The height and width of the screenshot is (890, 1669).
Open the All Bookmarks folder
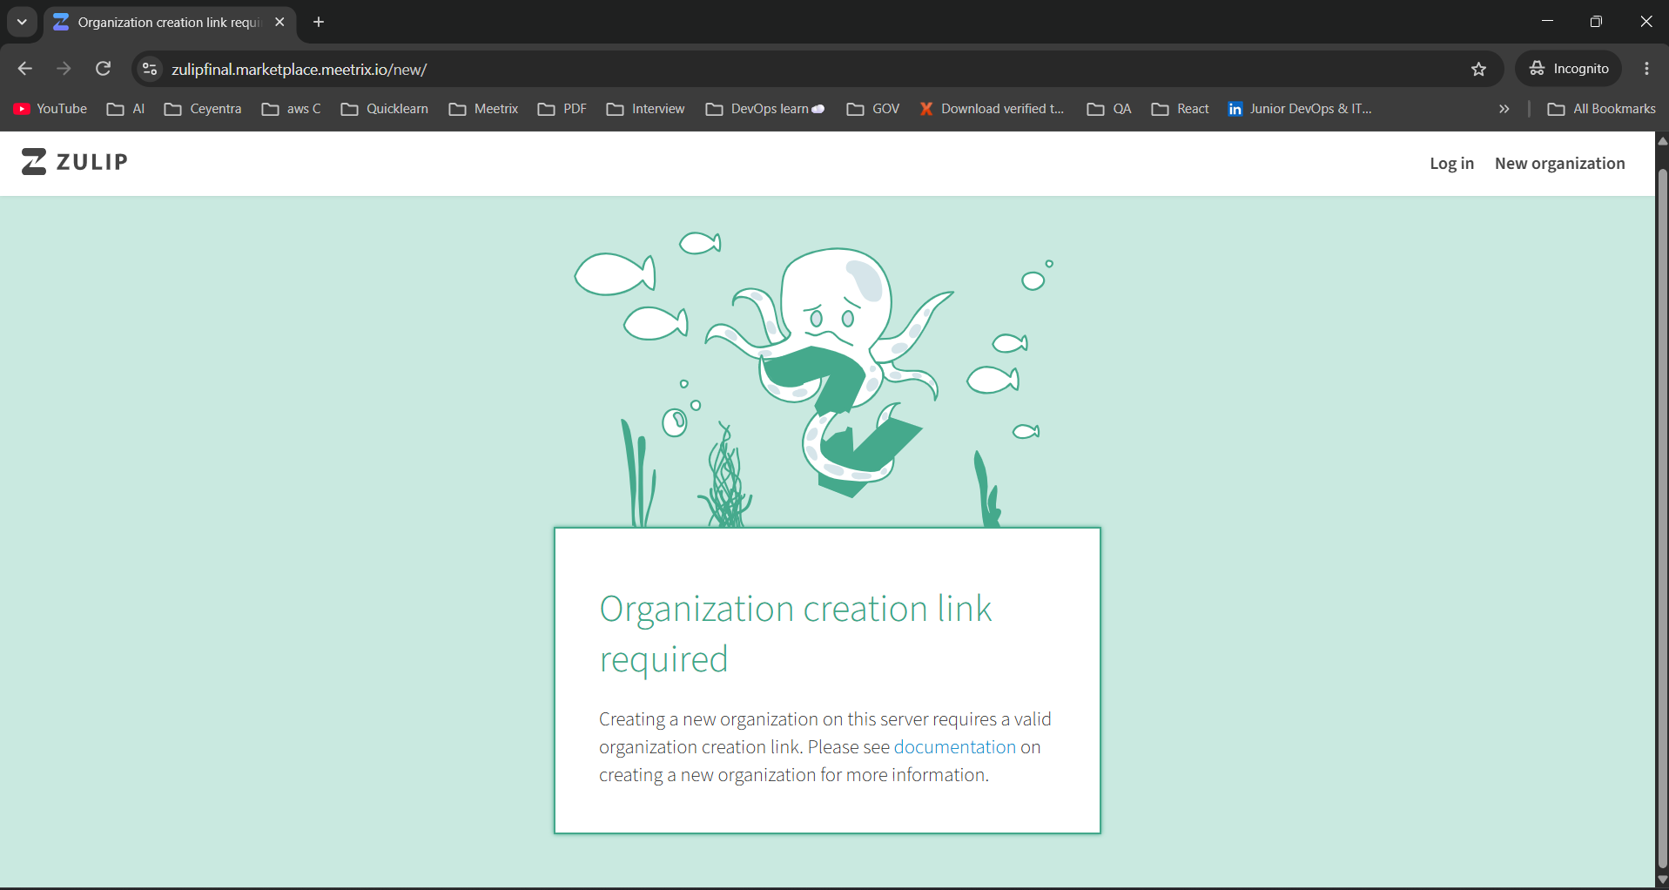click(1602, 109)
